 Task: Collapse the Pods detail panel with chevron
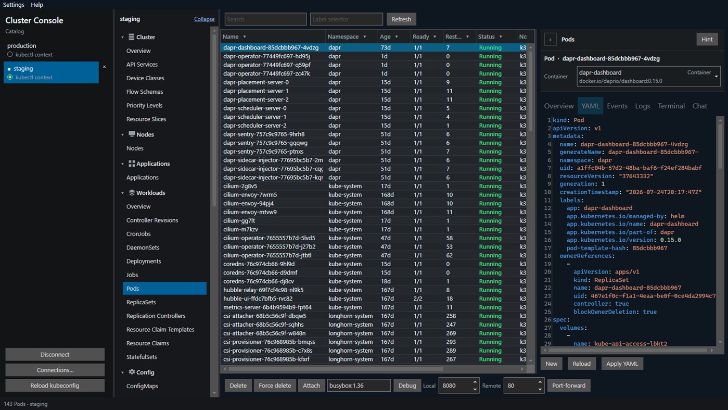coord(551,40)
